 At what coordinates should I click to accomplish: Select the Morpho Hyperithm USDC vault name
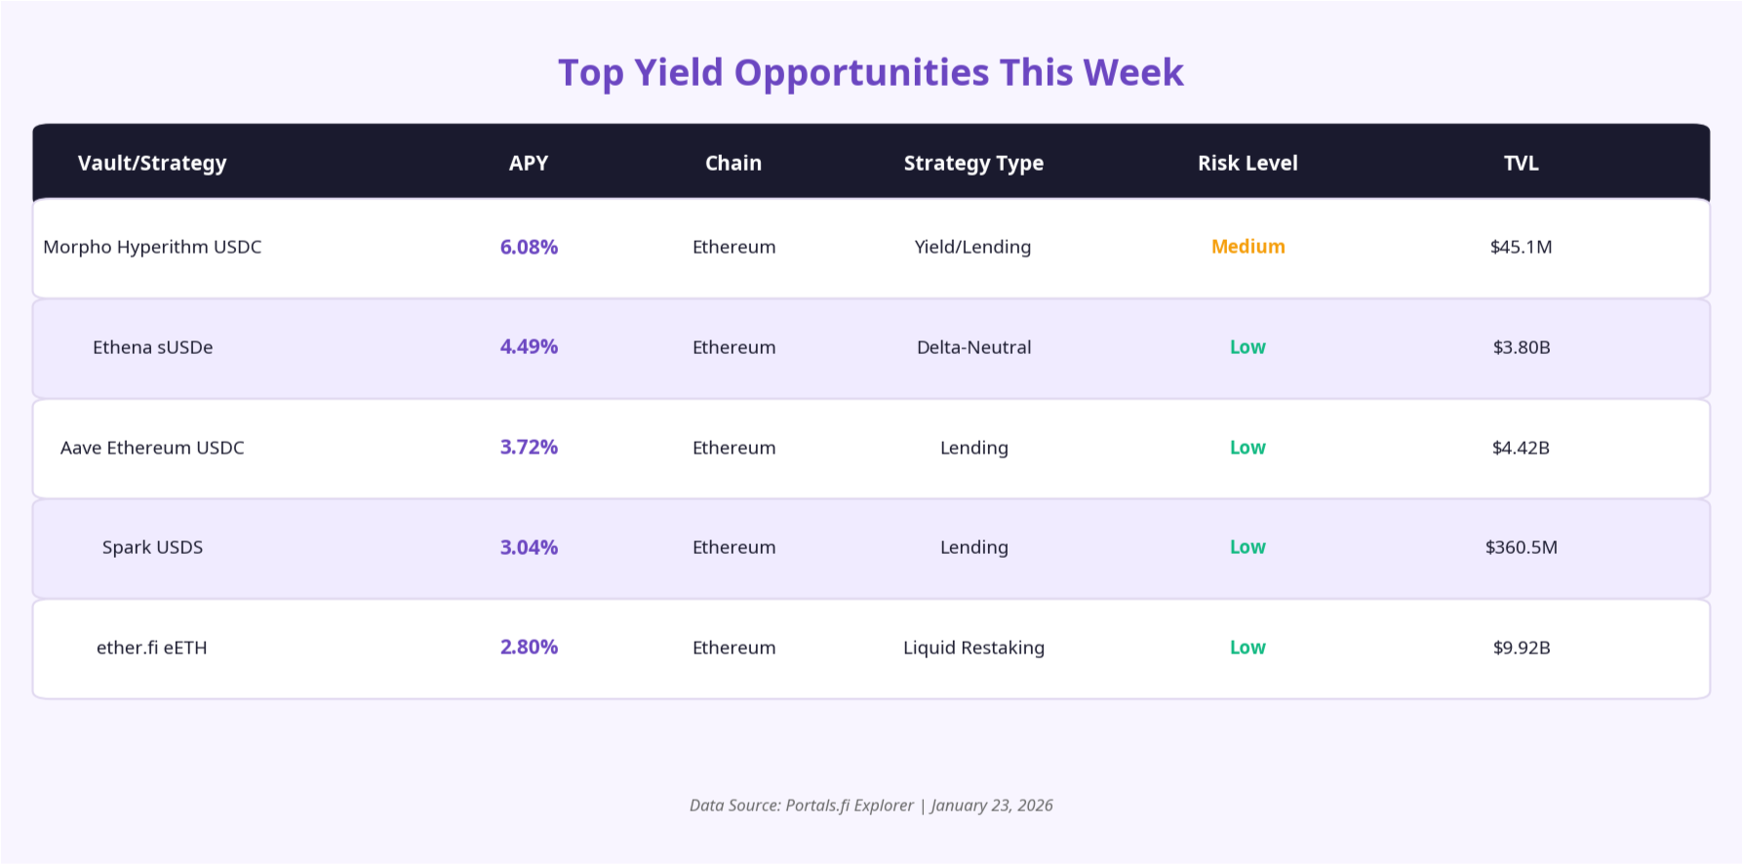[x=152, y=247]
